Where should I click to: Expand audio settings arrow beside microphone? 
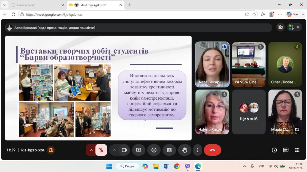[91, 150]
